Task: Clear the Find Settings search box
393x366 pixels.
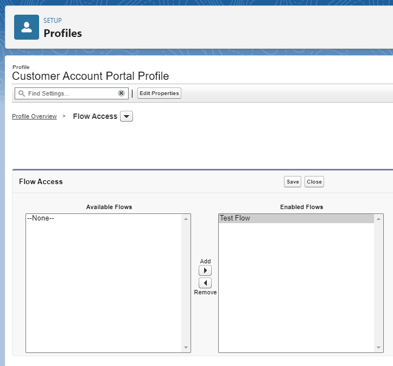Action: (121, 93)
